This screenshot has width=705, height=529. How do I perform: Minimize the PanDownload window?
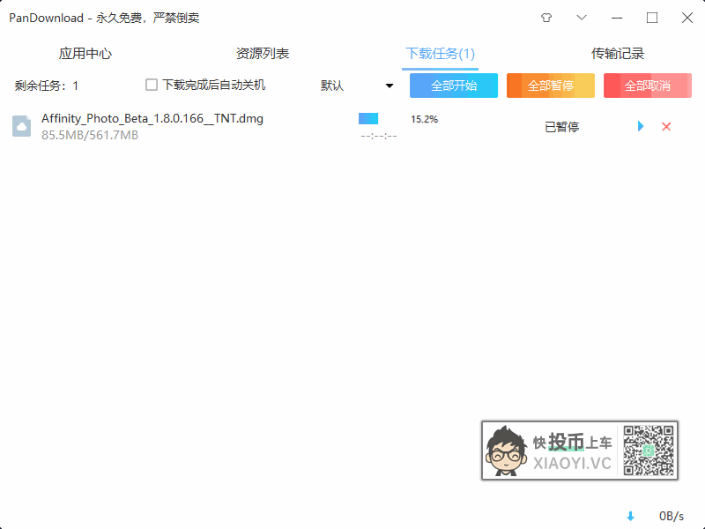[617, 18]
